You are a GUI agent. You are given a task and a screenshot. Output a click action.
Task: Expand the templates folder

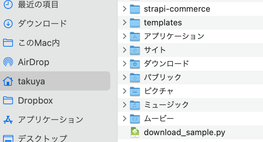pyautogui.click(x=124, y=23)
